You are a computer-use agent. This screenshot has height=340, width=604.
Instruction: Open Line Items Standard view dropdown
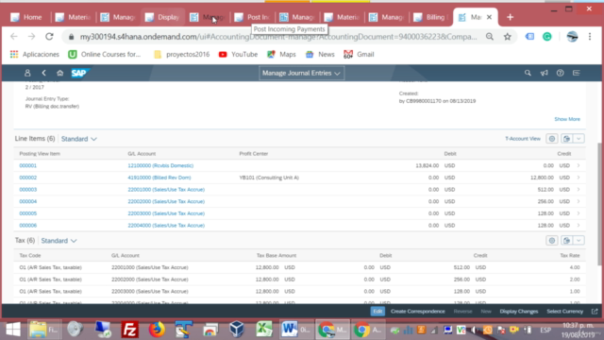[x=79, y=139]
